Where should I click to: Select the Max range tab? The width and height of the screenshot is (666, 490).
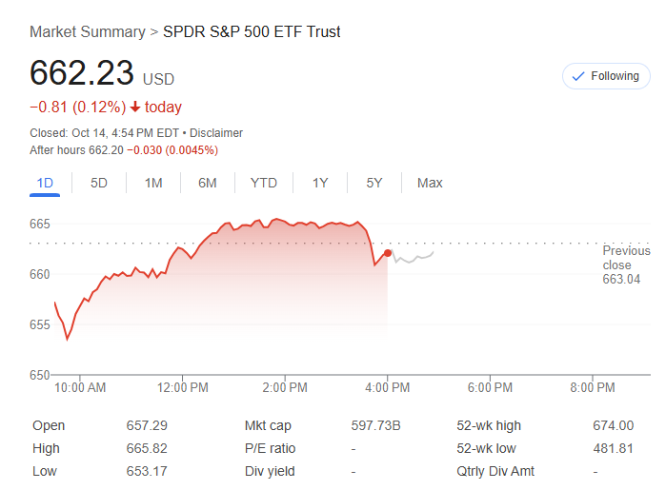pos(430,183)
